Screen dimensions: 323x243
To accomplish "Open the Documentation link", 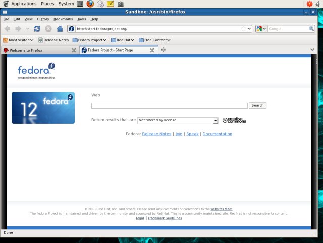I will [217, 134].
